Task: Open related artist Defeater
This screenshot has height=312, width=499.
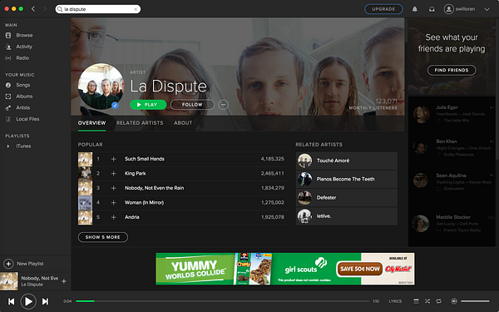Action: 347,198
